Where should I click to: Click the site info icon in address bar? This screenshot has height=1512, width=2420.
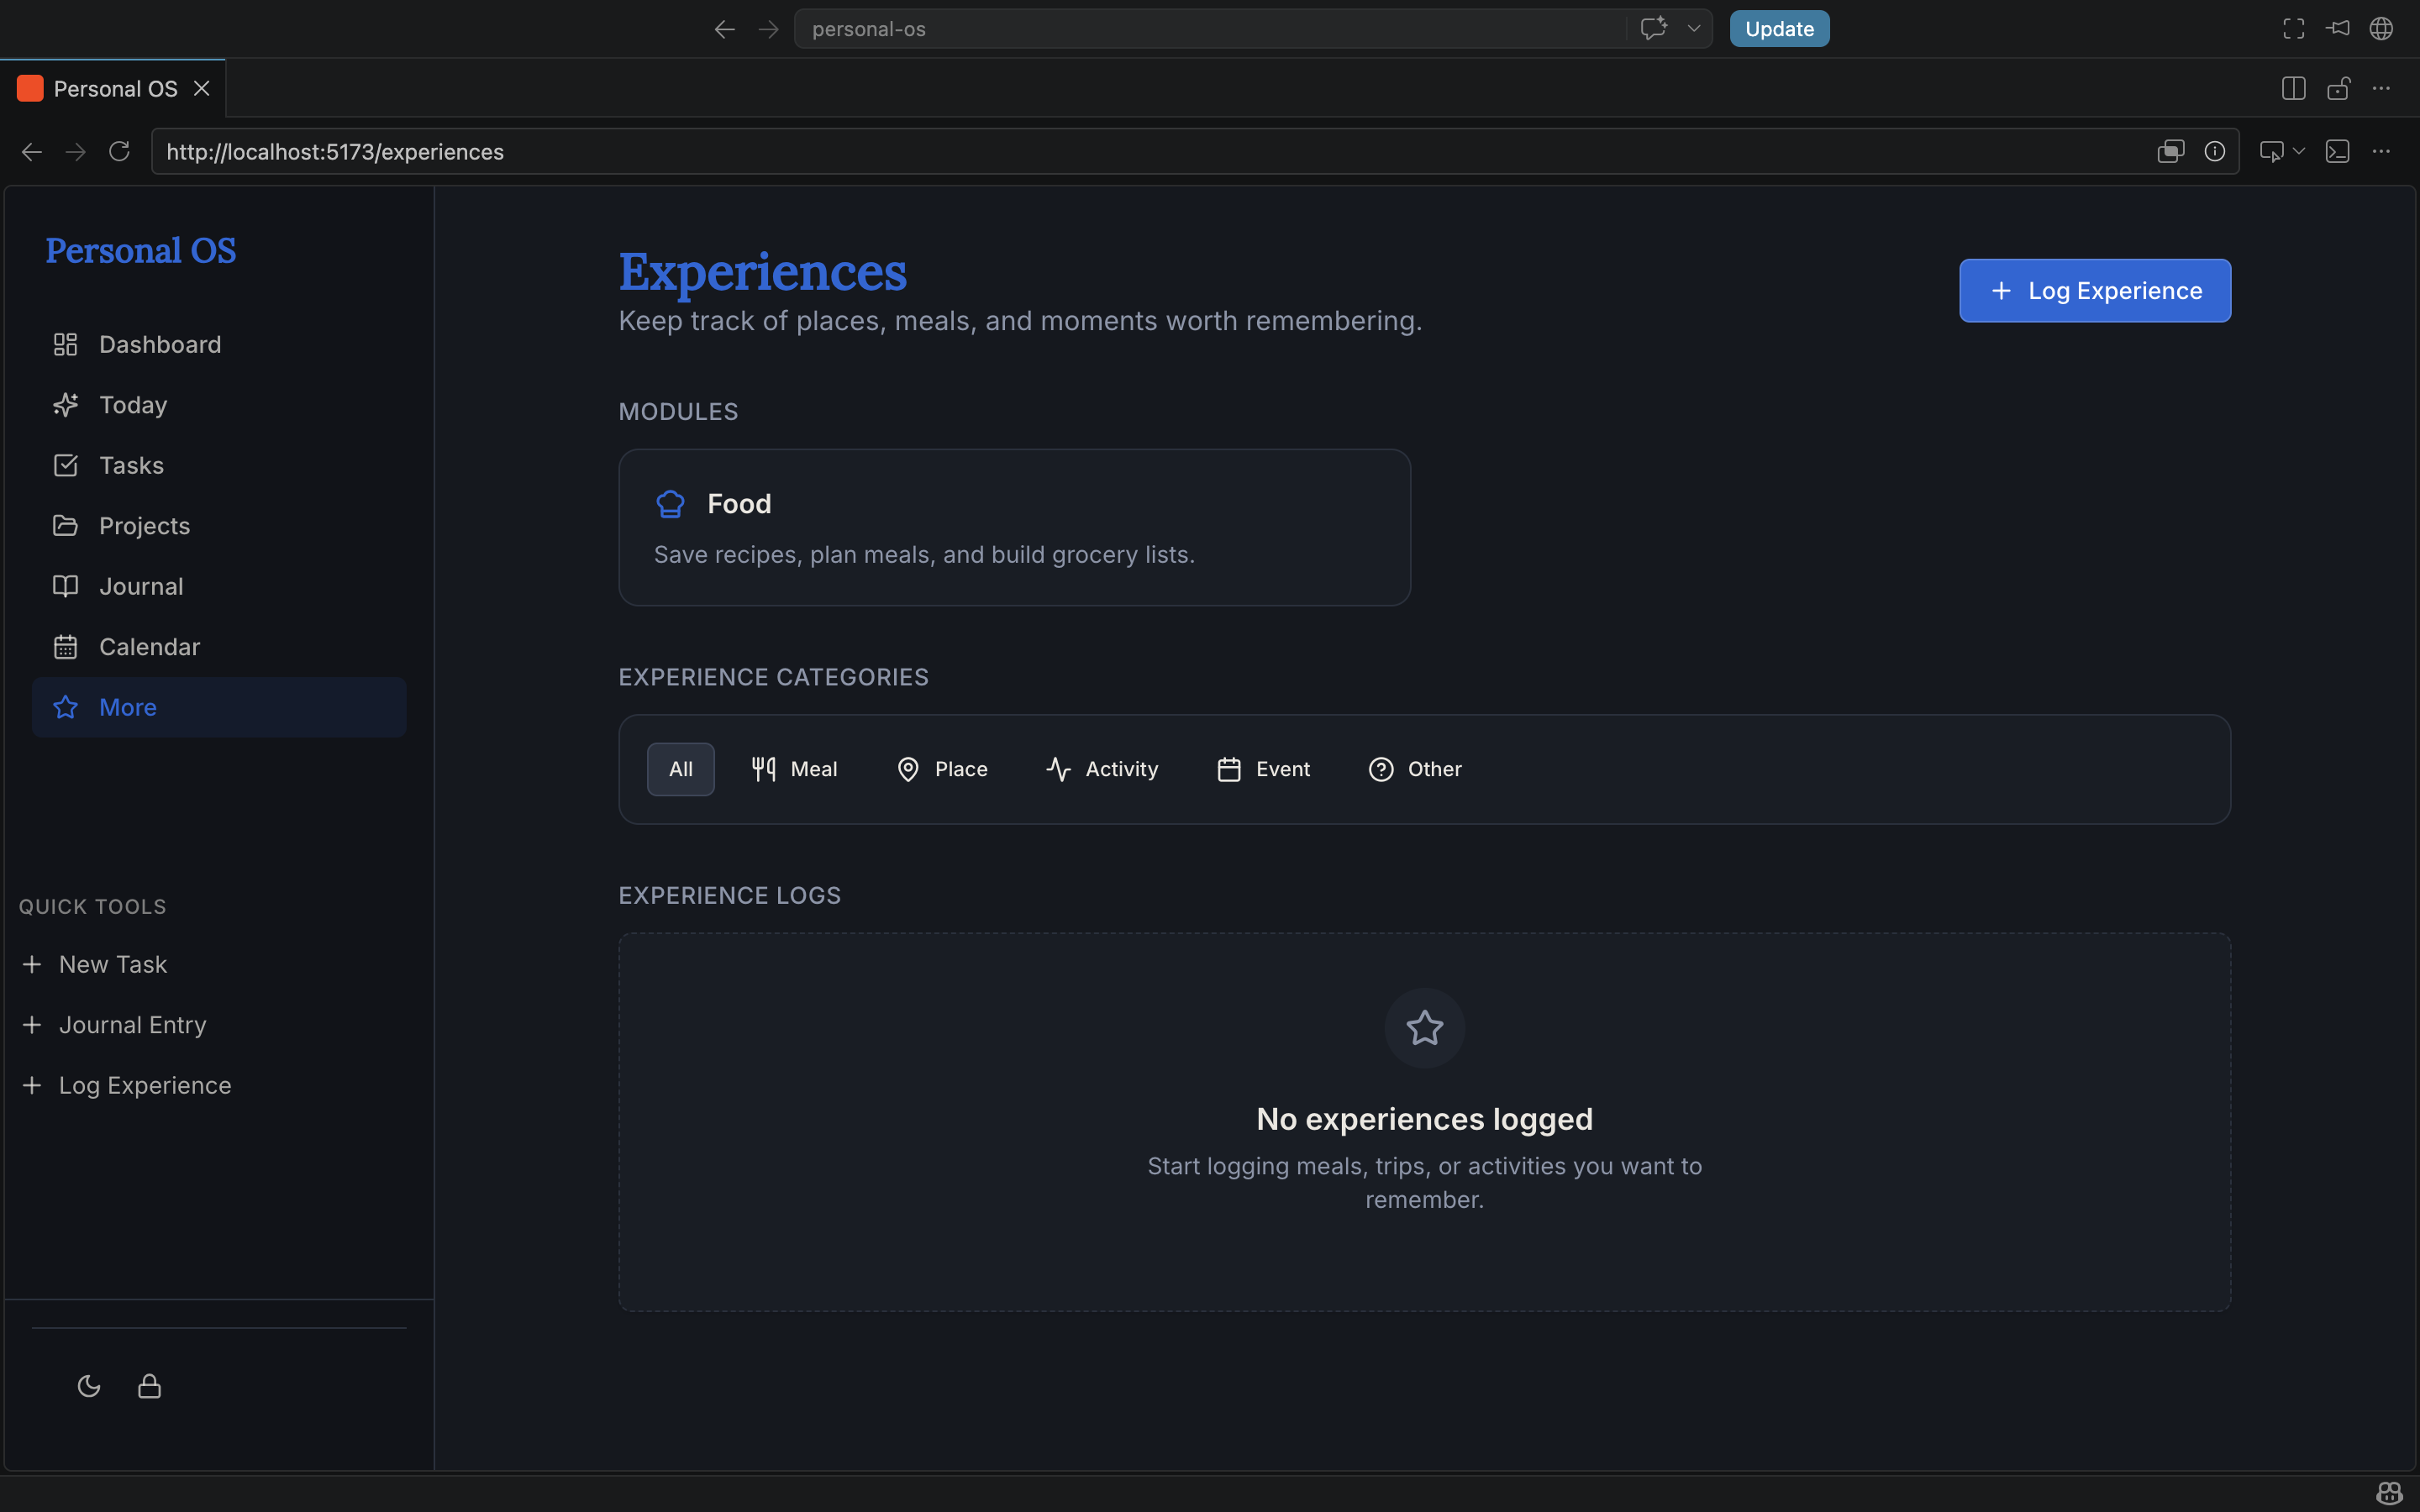pos(2215,151)
